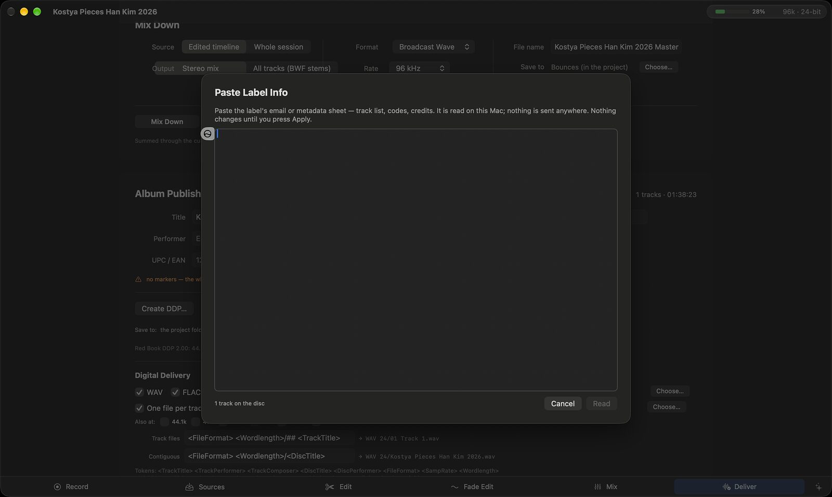Viewport: 832px width, 497px height.
Task: Open Sources using the tray icon
Action: [189, 487]
